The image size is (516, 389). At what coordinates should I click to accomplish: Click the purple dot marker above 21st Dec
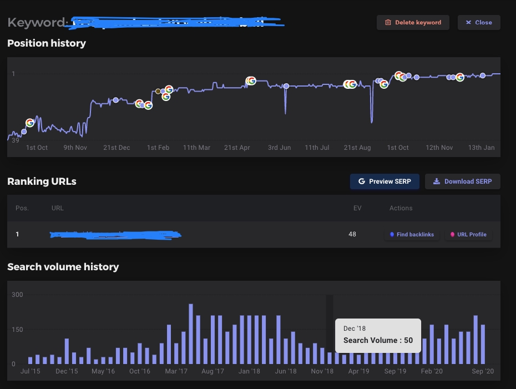115,100
